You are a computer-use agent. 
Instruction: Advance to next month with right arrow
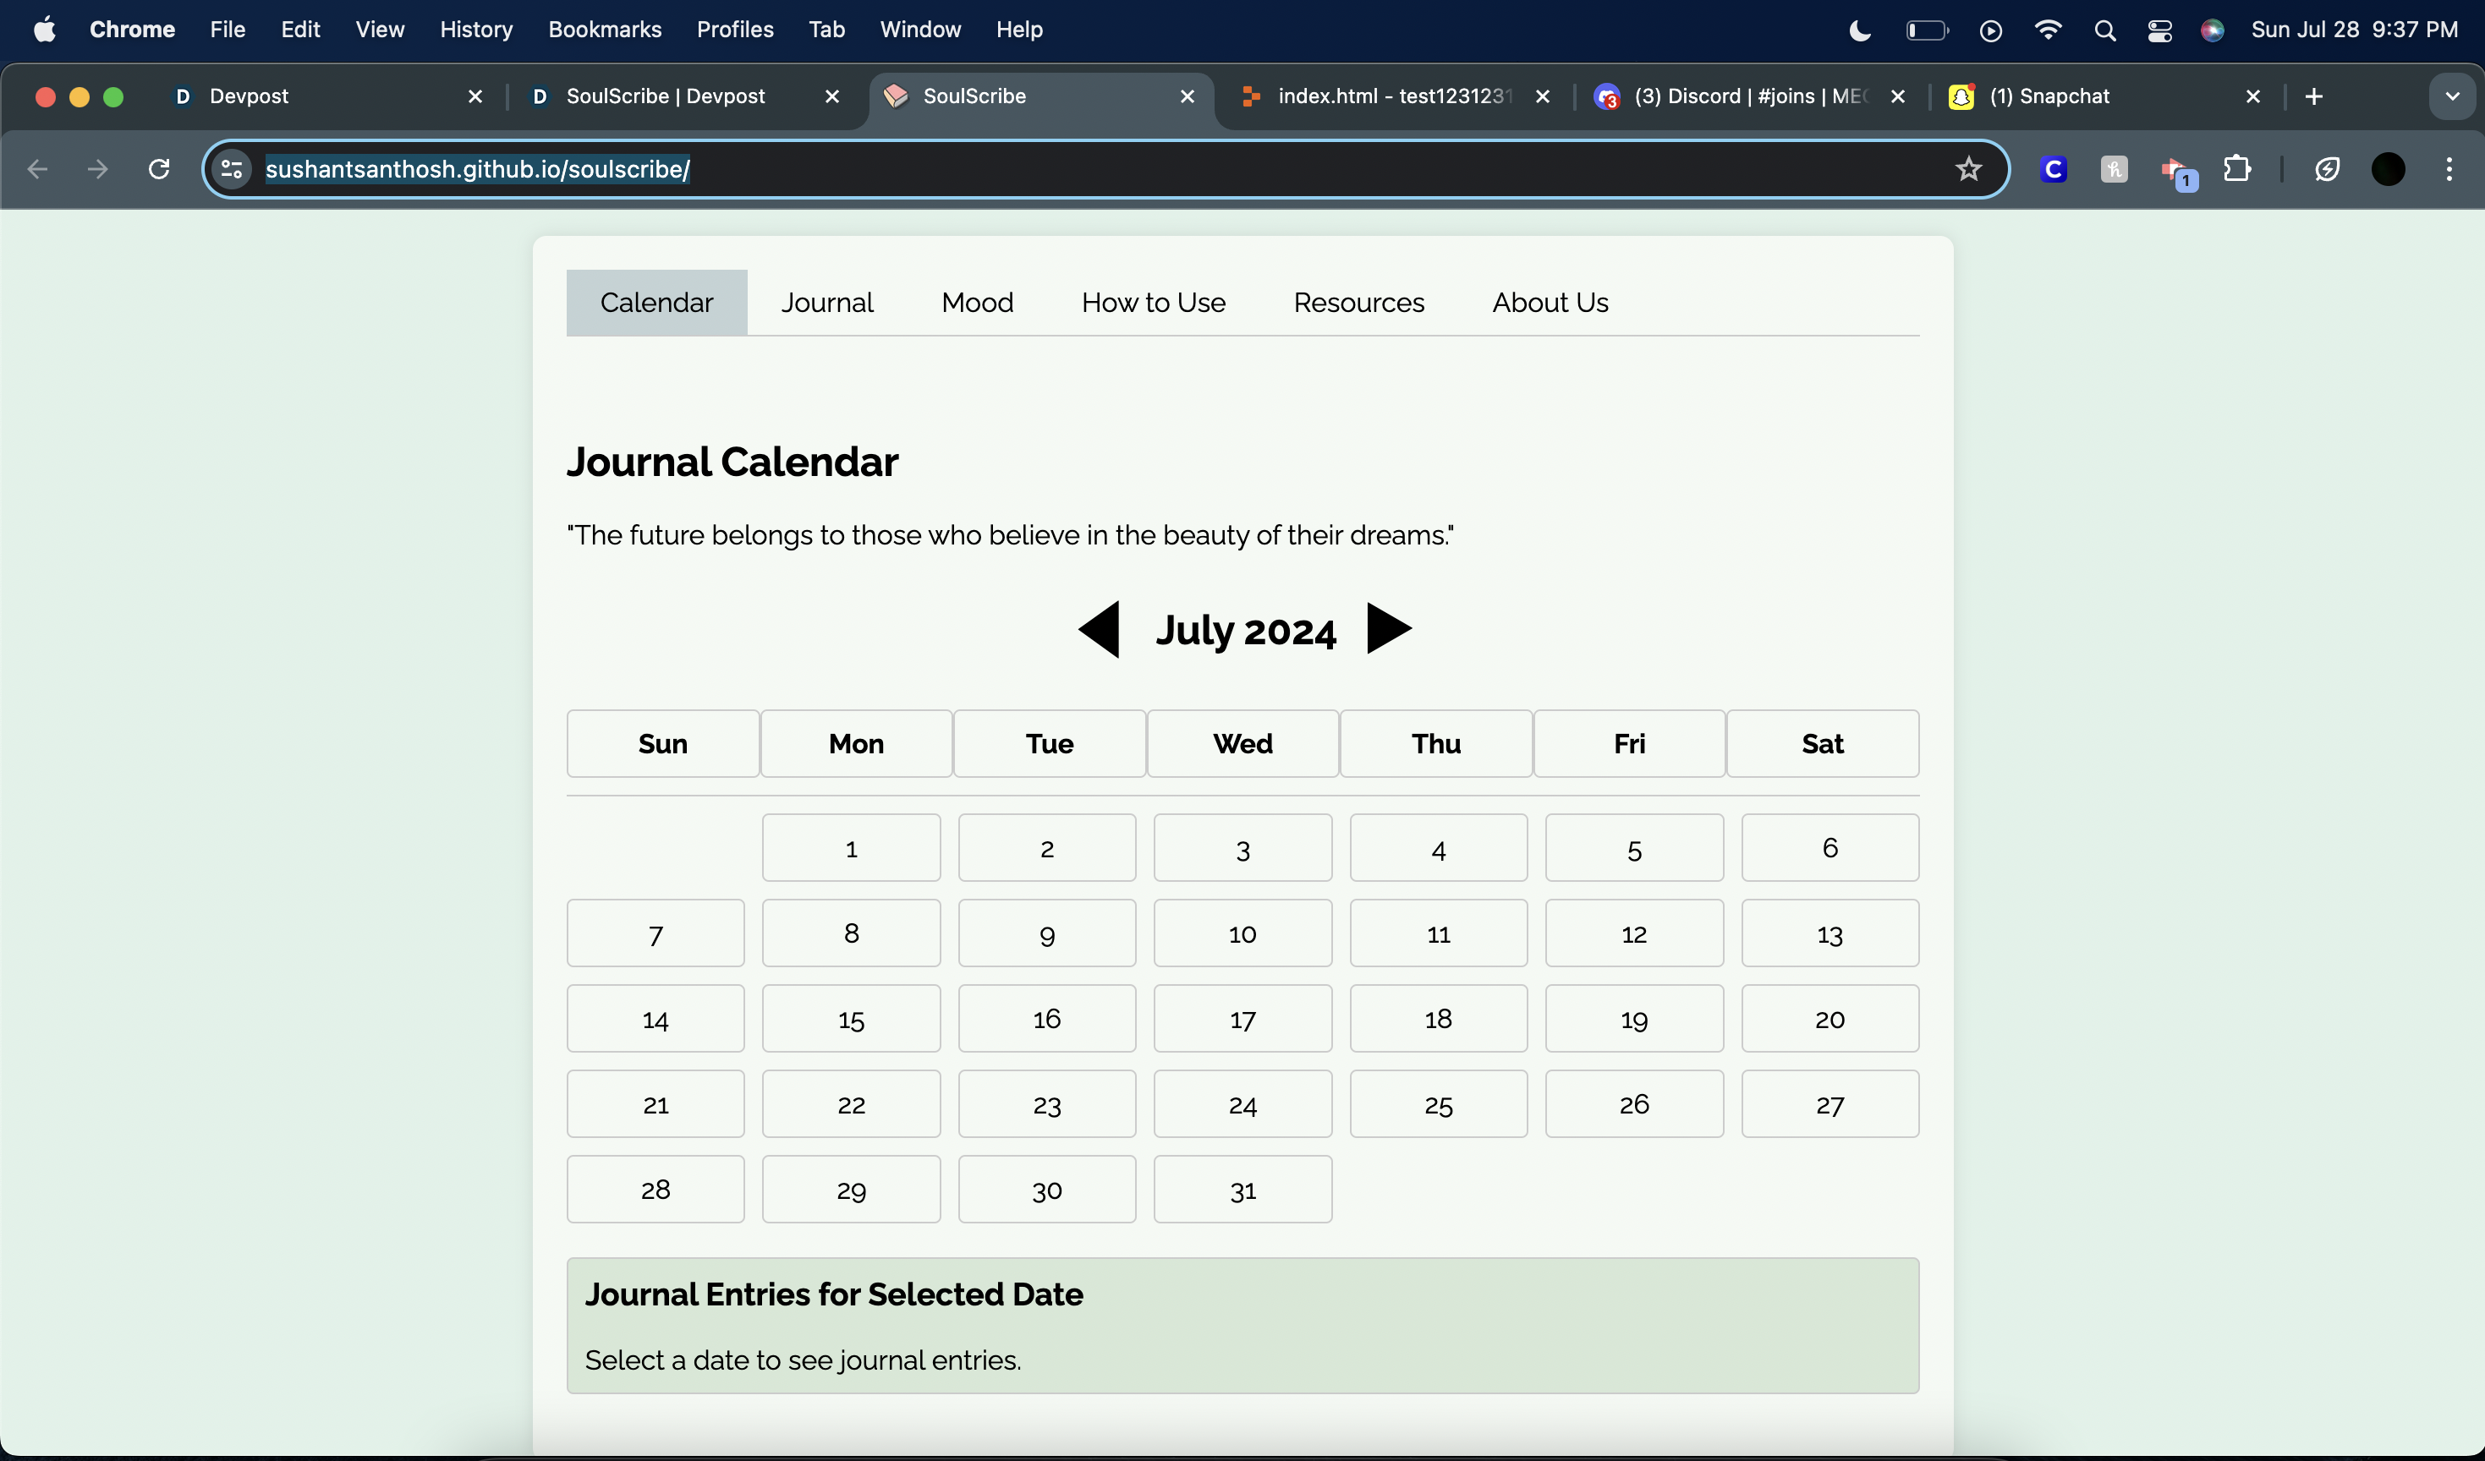pyautogui.click(x=1389, y=628)
